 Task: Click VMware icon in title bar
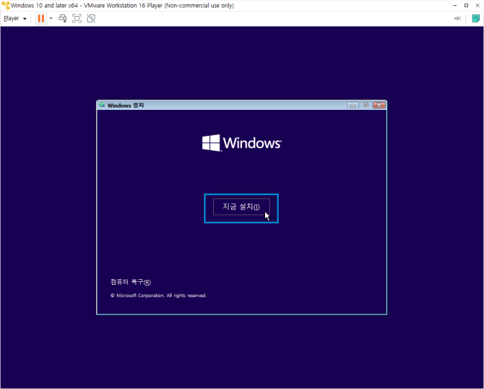click(x=6, y=6)
